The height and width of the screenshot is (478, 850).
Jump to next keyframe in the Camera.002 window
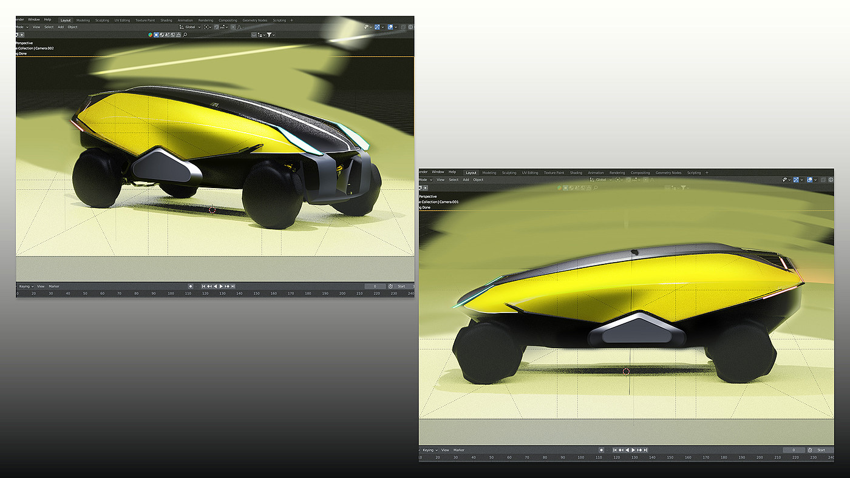click(x=227, y=286)
